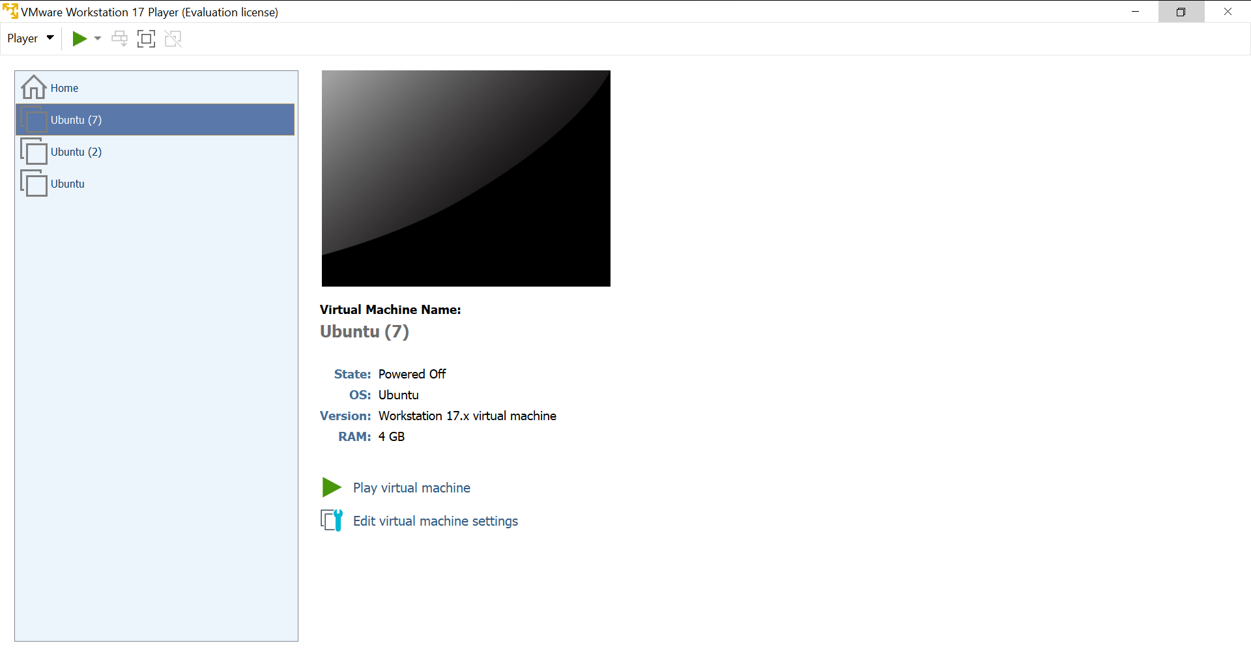Screen dimensions: 1251x654
Task: Select the Ubuntu (7) virtual machine
Action: pos(155,119)
